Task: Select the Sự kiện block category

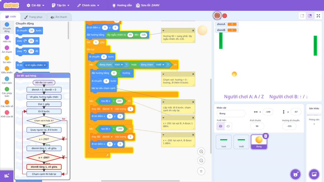Action: 7,59
